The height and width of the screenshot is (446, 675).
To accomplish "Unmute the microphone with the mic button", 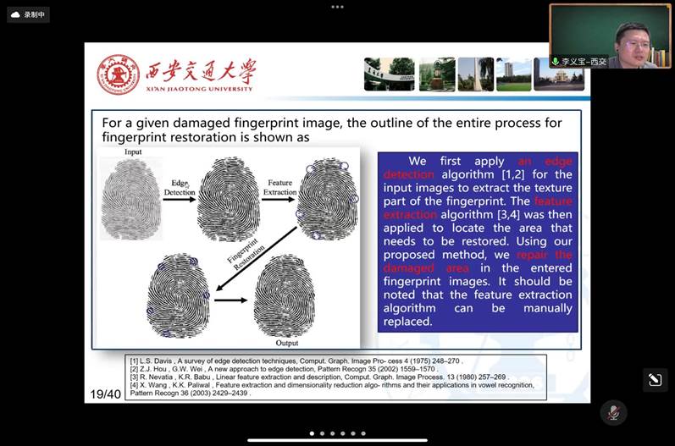I will [613, 412].
